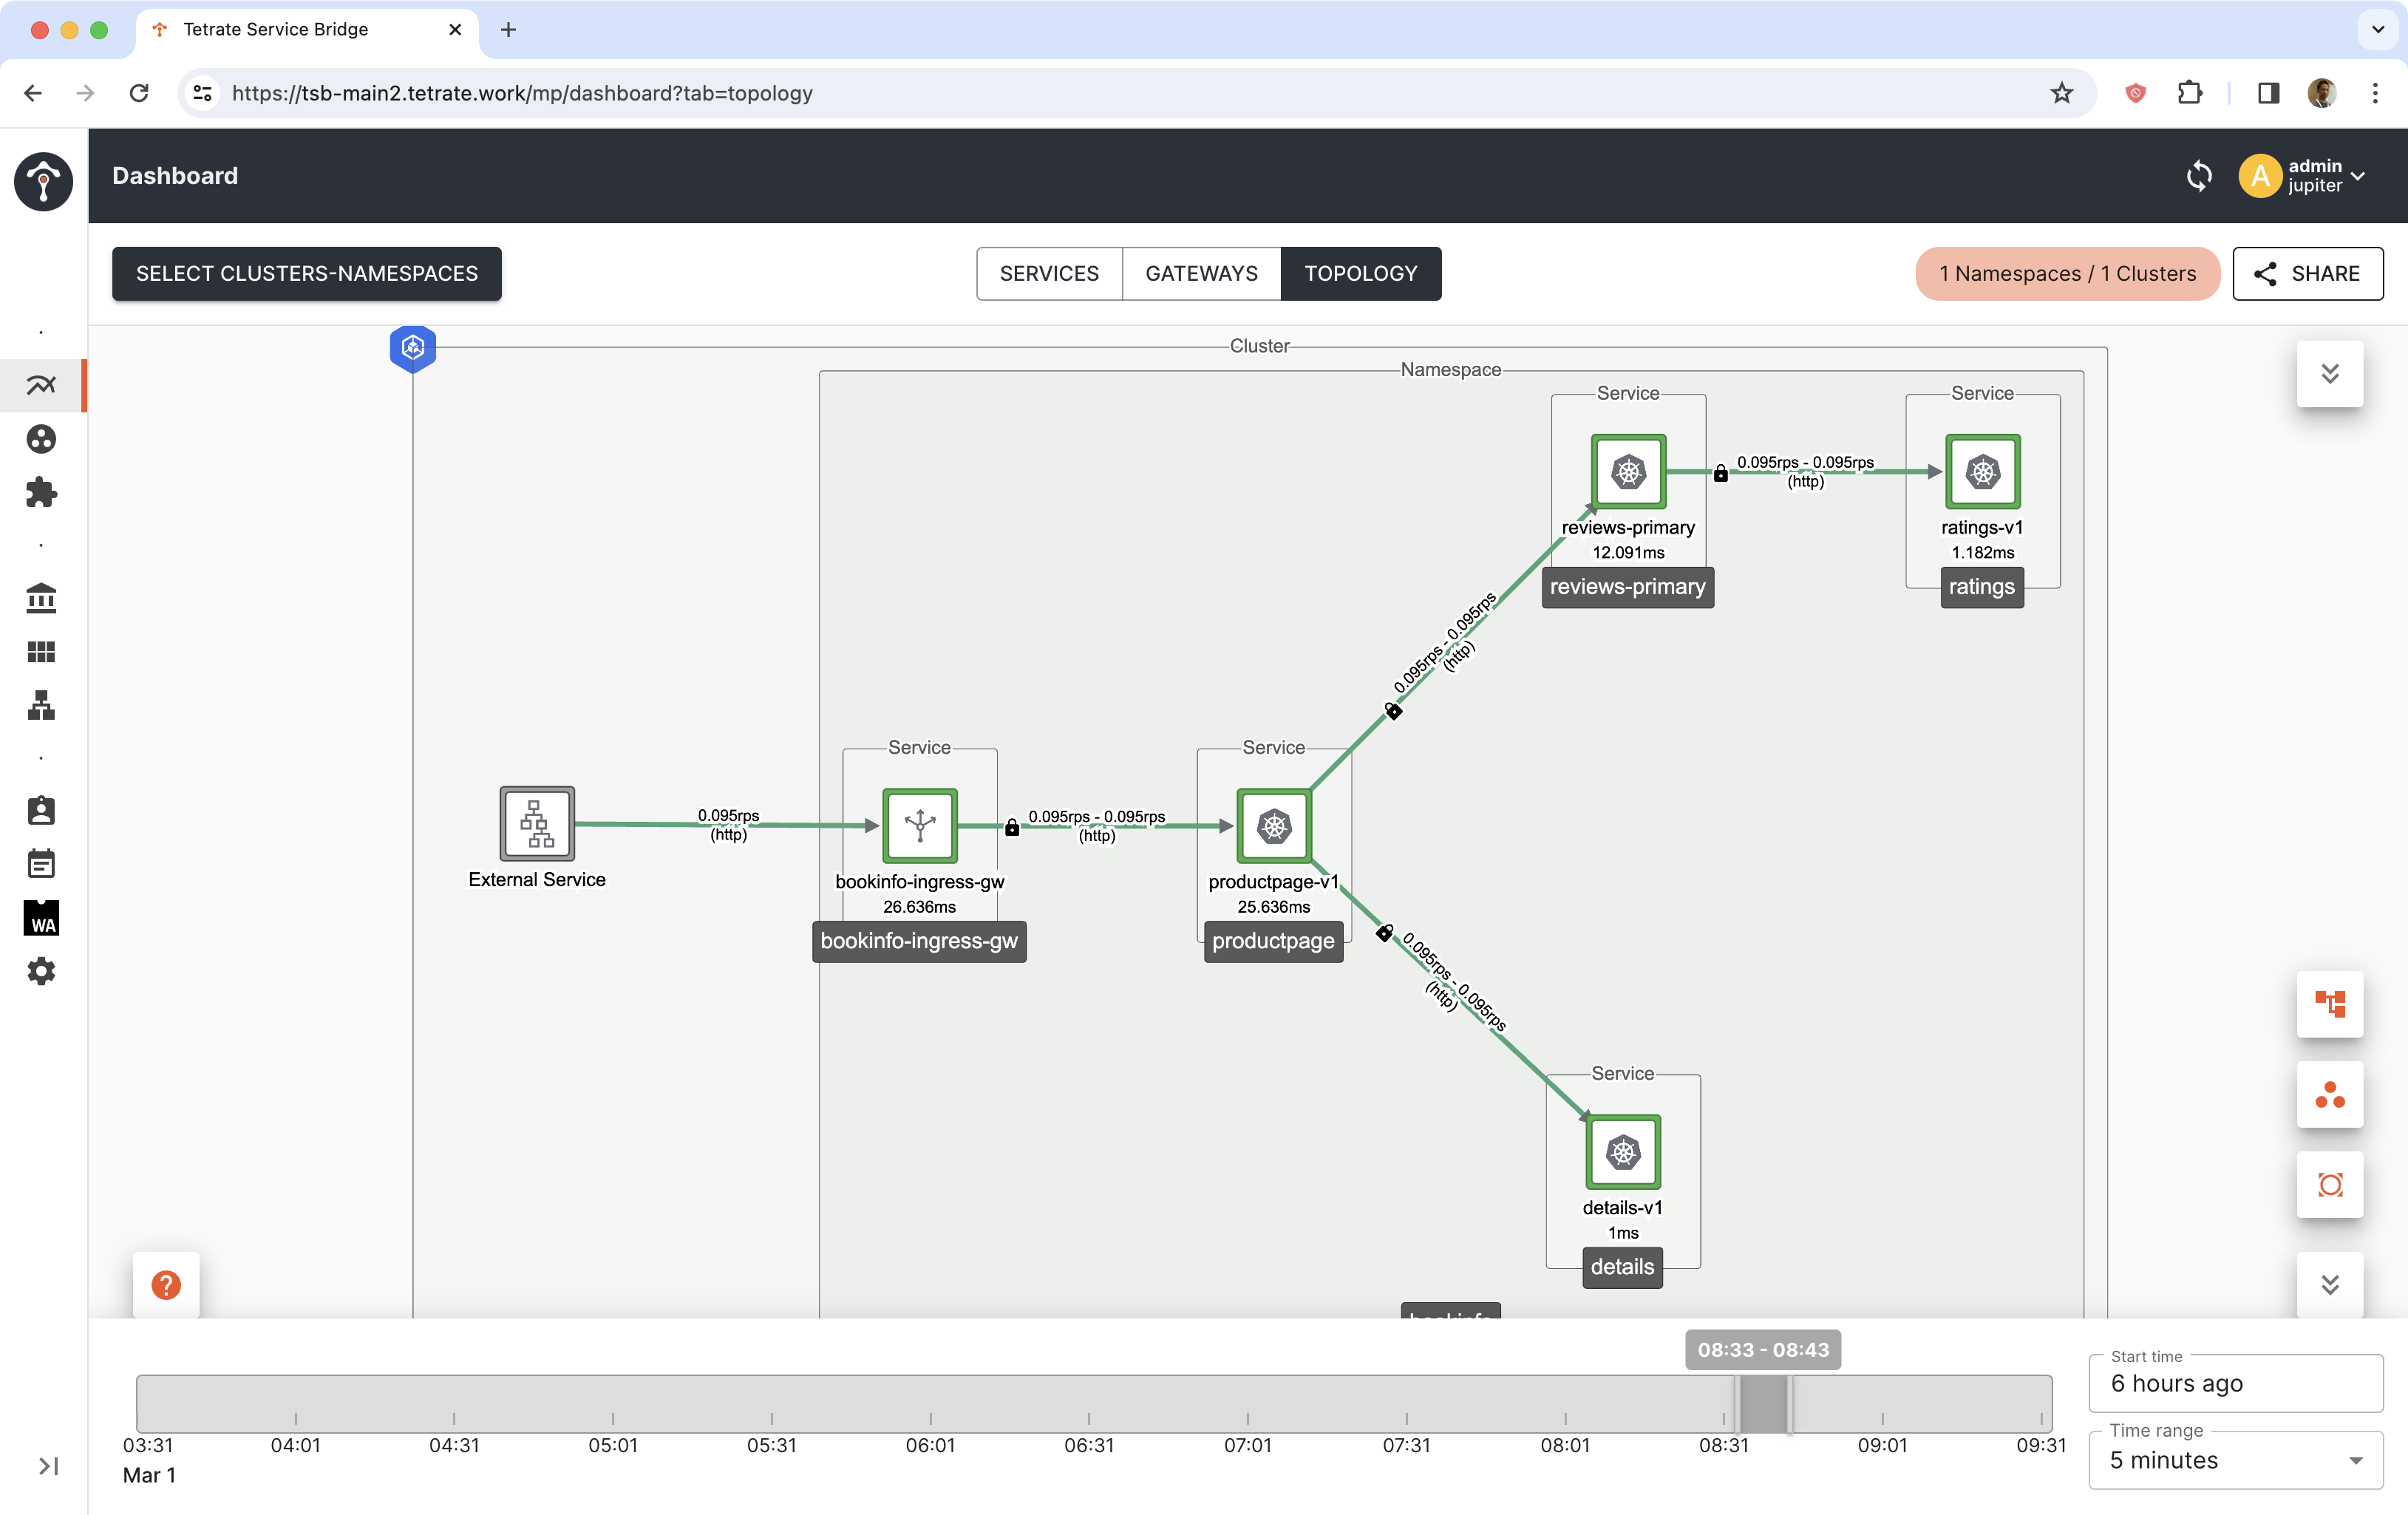This screenshot has height=1515, width=2408.
Task: Toggle the browser side panel icon
Action: point(2268,93)
